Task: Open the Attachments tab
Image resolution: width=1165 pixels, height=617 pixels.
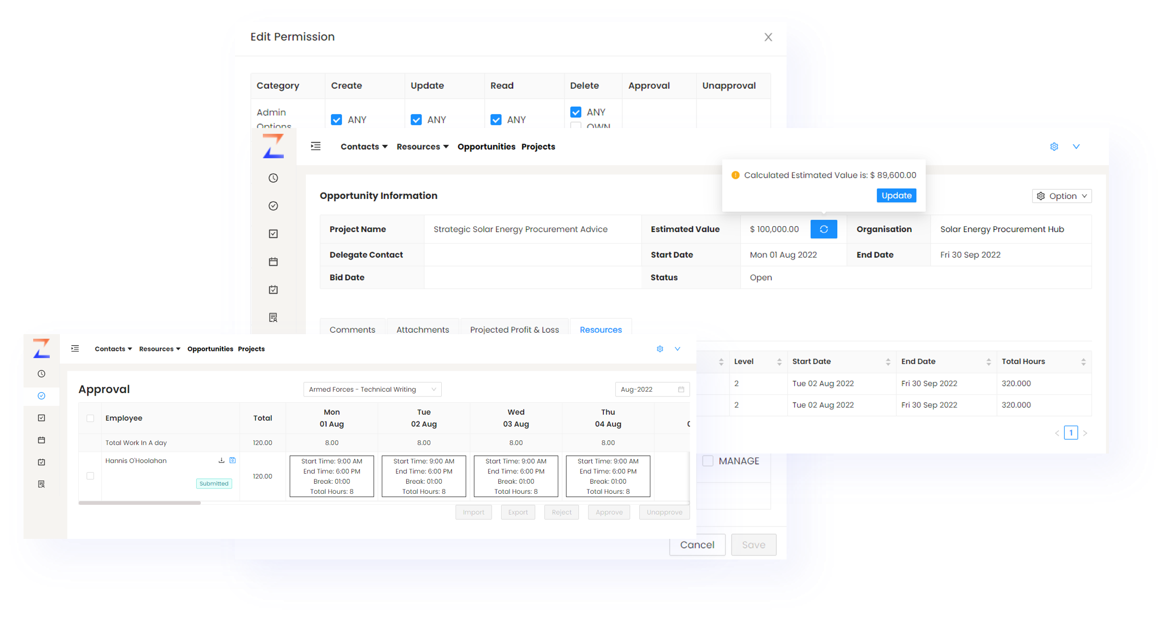Action: point(423,329)
